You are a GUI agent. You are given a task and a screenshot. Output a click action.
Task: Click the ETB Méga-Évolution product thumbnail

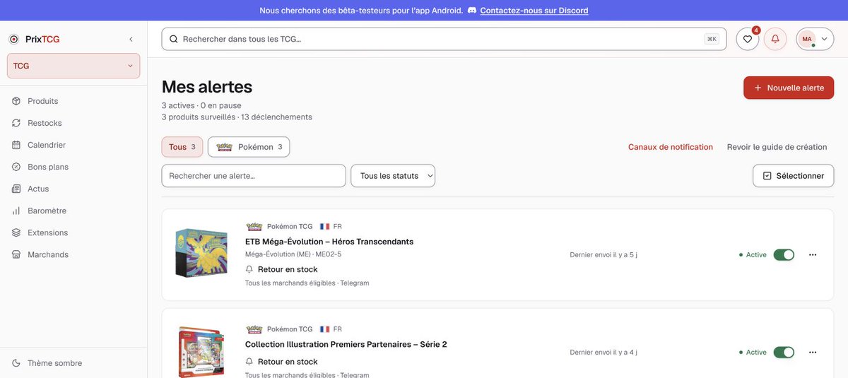(201, 253)
